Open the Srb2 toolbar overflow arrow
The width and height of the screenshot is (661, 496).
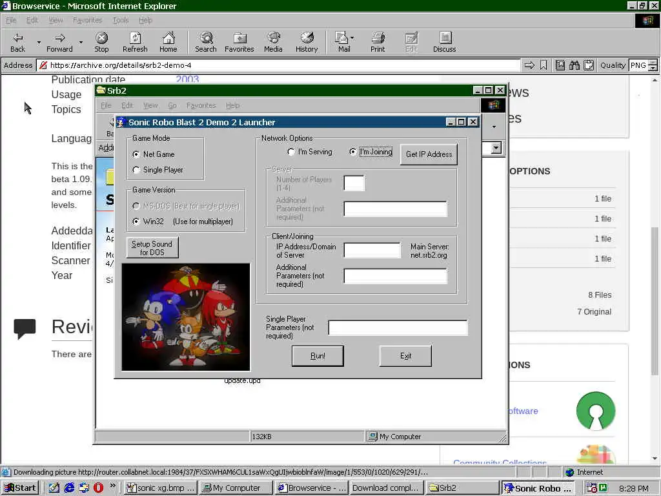coord(494,127)
